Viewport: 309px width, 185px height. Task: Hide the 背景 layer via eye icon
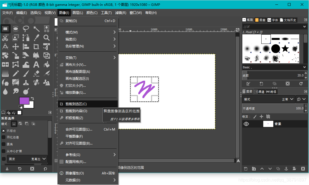point(246,124)
